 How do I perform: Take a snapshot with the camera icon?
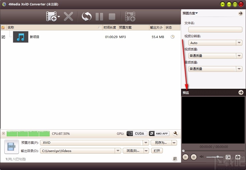[x=238, y=157]
